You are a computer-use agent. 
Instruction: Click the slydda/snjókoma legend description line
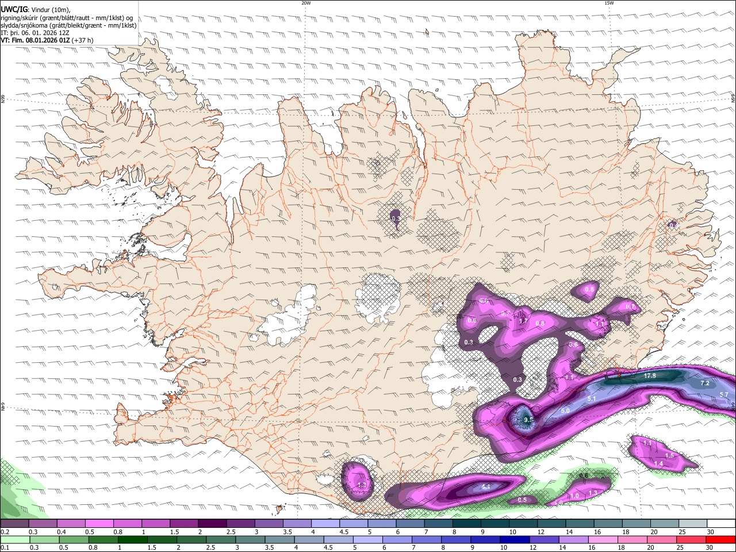(x=68, y=25)
